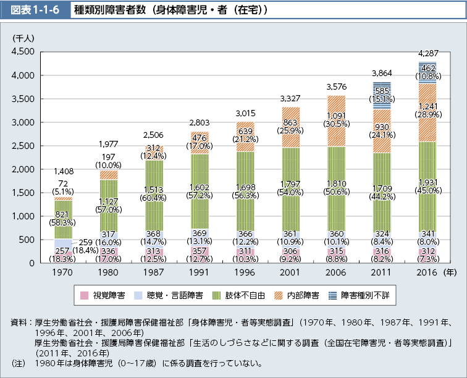Select the 4,287 total above the 2016 bar
The width and height of the screenshot is (467, 378).
428,53
